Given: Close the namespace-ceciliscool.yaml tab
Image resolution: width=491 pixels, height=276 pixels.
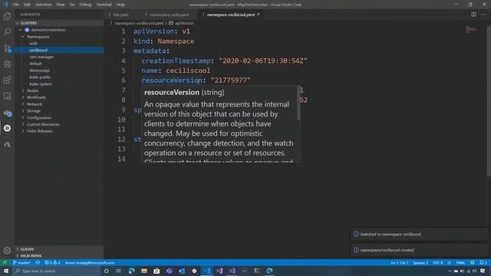Looking at the screenshot, I should pos(259,15).
